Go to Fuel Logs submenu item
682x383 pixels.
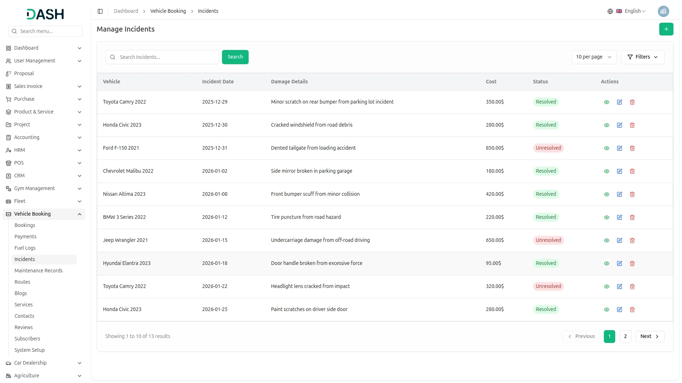25,248
